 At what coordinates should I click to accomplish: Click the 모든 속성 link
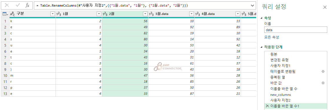271,37
